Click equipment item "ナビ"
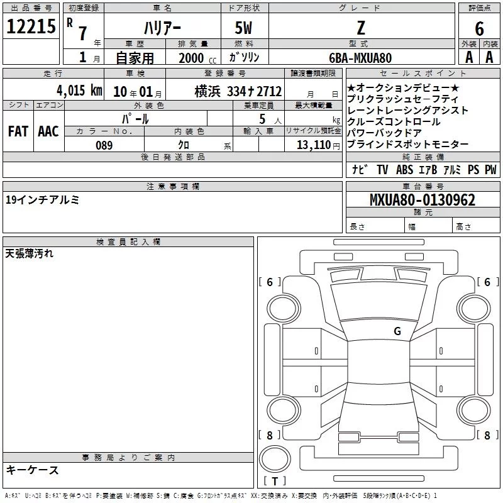503x503 pixels. click(360, 169)
